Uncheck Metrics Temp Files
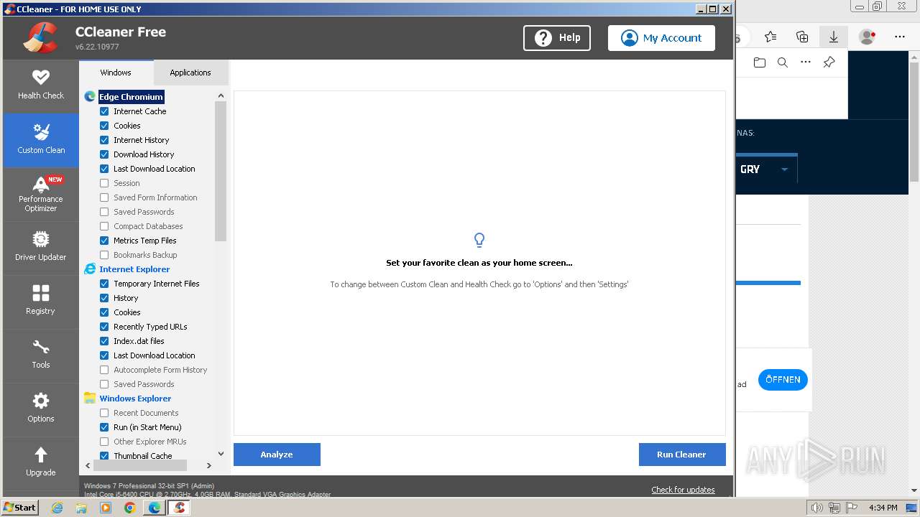The image size is (920, 517). click(104, 241)
